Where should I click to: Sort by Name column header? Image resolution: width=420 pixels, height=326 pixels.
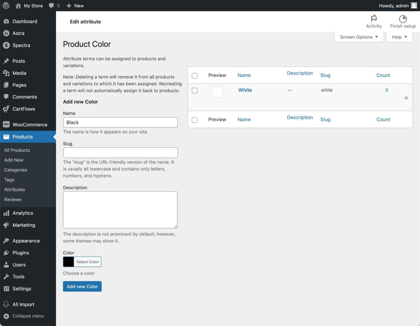coord(244,75)
